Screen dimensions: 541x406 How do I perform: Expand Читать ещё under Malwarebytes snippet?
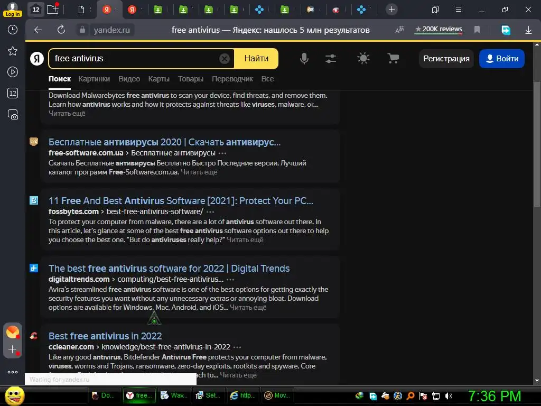67,113
